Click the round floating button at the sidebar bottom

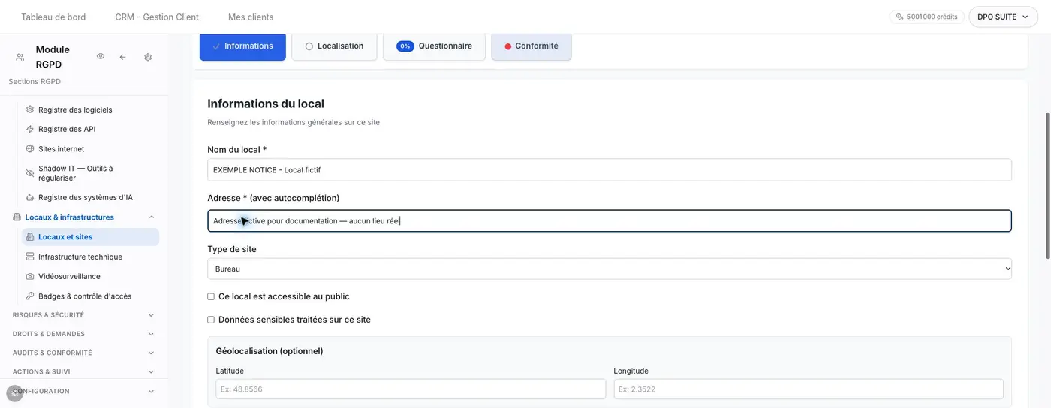click(15, 393)
